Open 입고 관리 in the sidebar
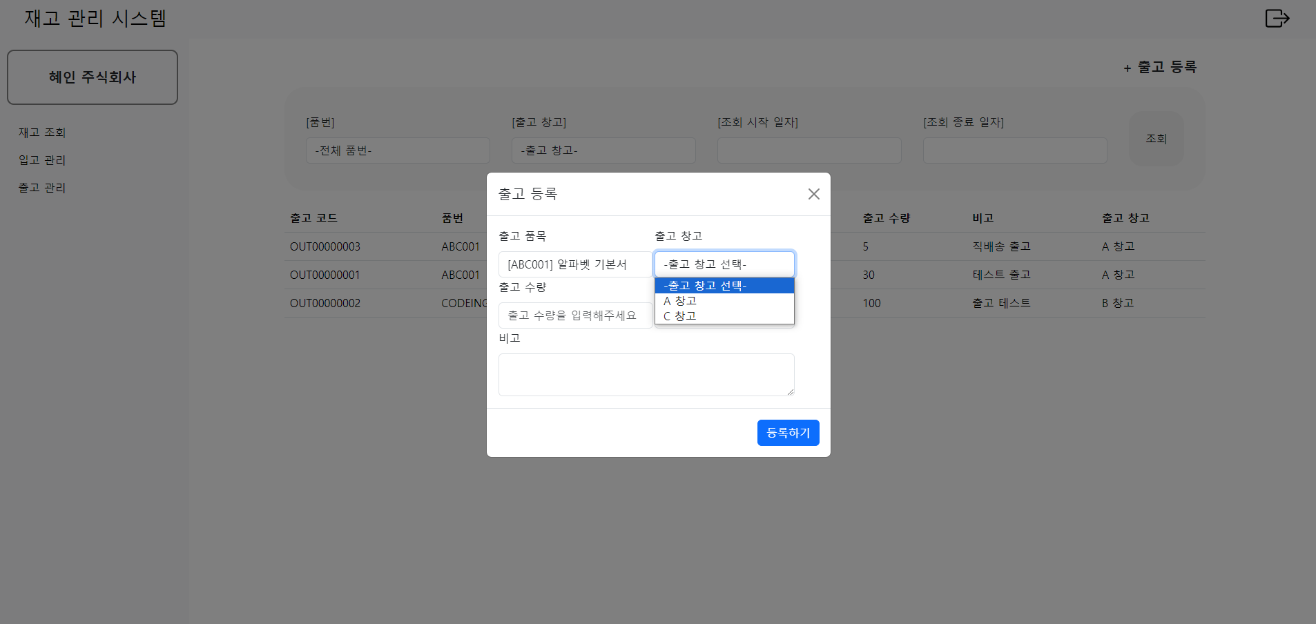 click(42, 160)
